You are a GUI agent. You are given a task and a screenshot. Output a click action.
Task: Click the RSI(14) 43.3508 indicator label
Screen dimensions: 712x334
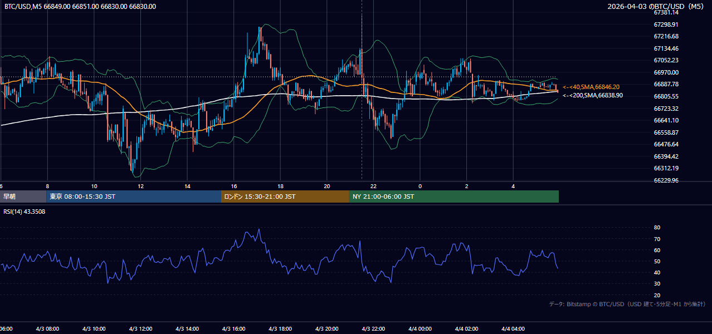coord(25,212)
